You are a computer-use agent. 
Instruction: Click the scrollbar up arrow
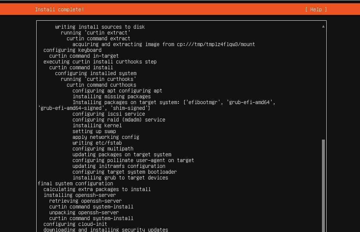click(x=323, y=26)
